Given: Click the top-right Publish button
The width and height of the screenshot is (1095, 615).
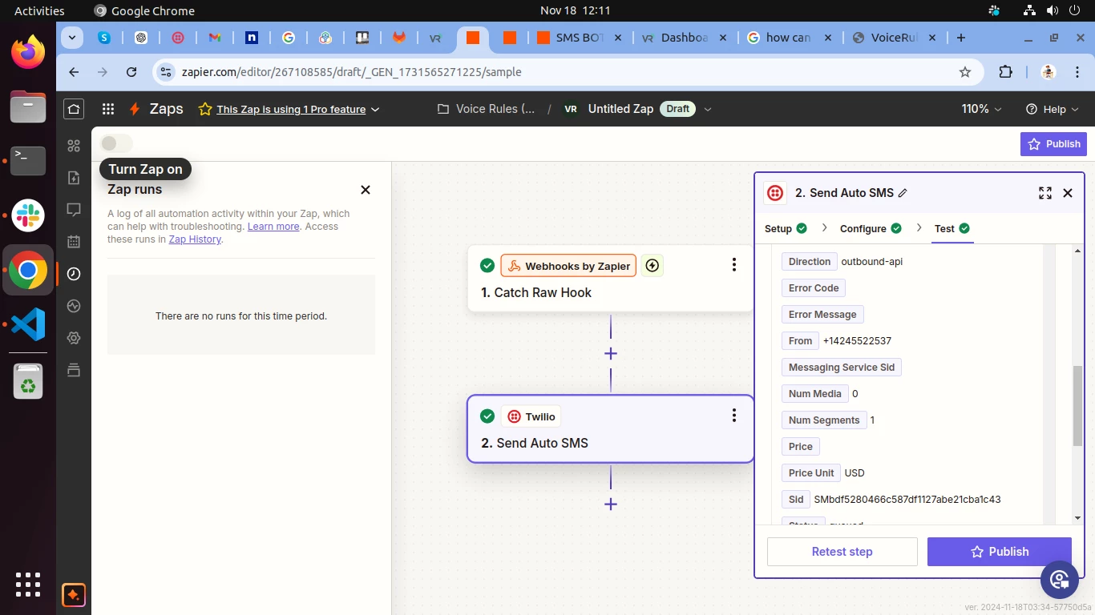Looking at the screenshot, I should (x=1053, y=144).
